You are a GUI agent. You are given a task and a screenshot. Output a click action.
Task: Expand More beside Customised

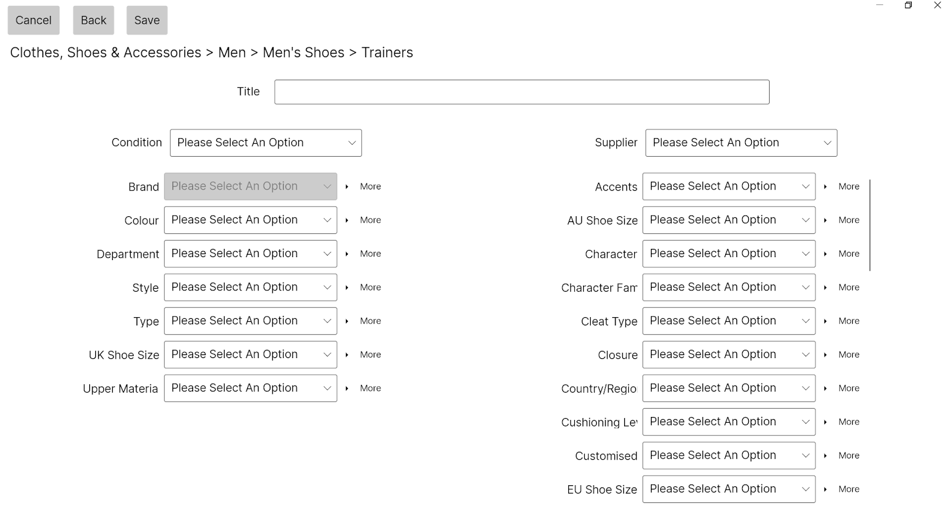point(826,456)
